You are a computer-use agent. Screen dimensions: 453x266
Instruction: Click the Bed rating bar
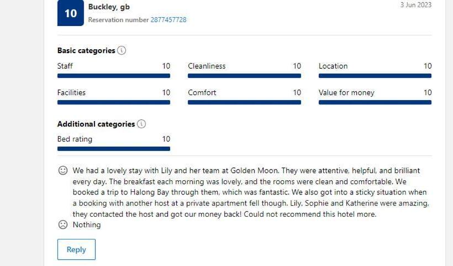tap(114, 149)
